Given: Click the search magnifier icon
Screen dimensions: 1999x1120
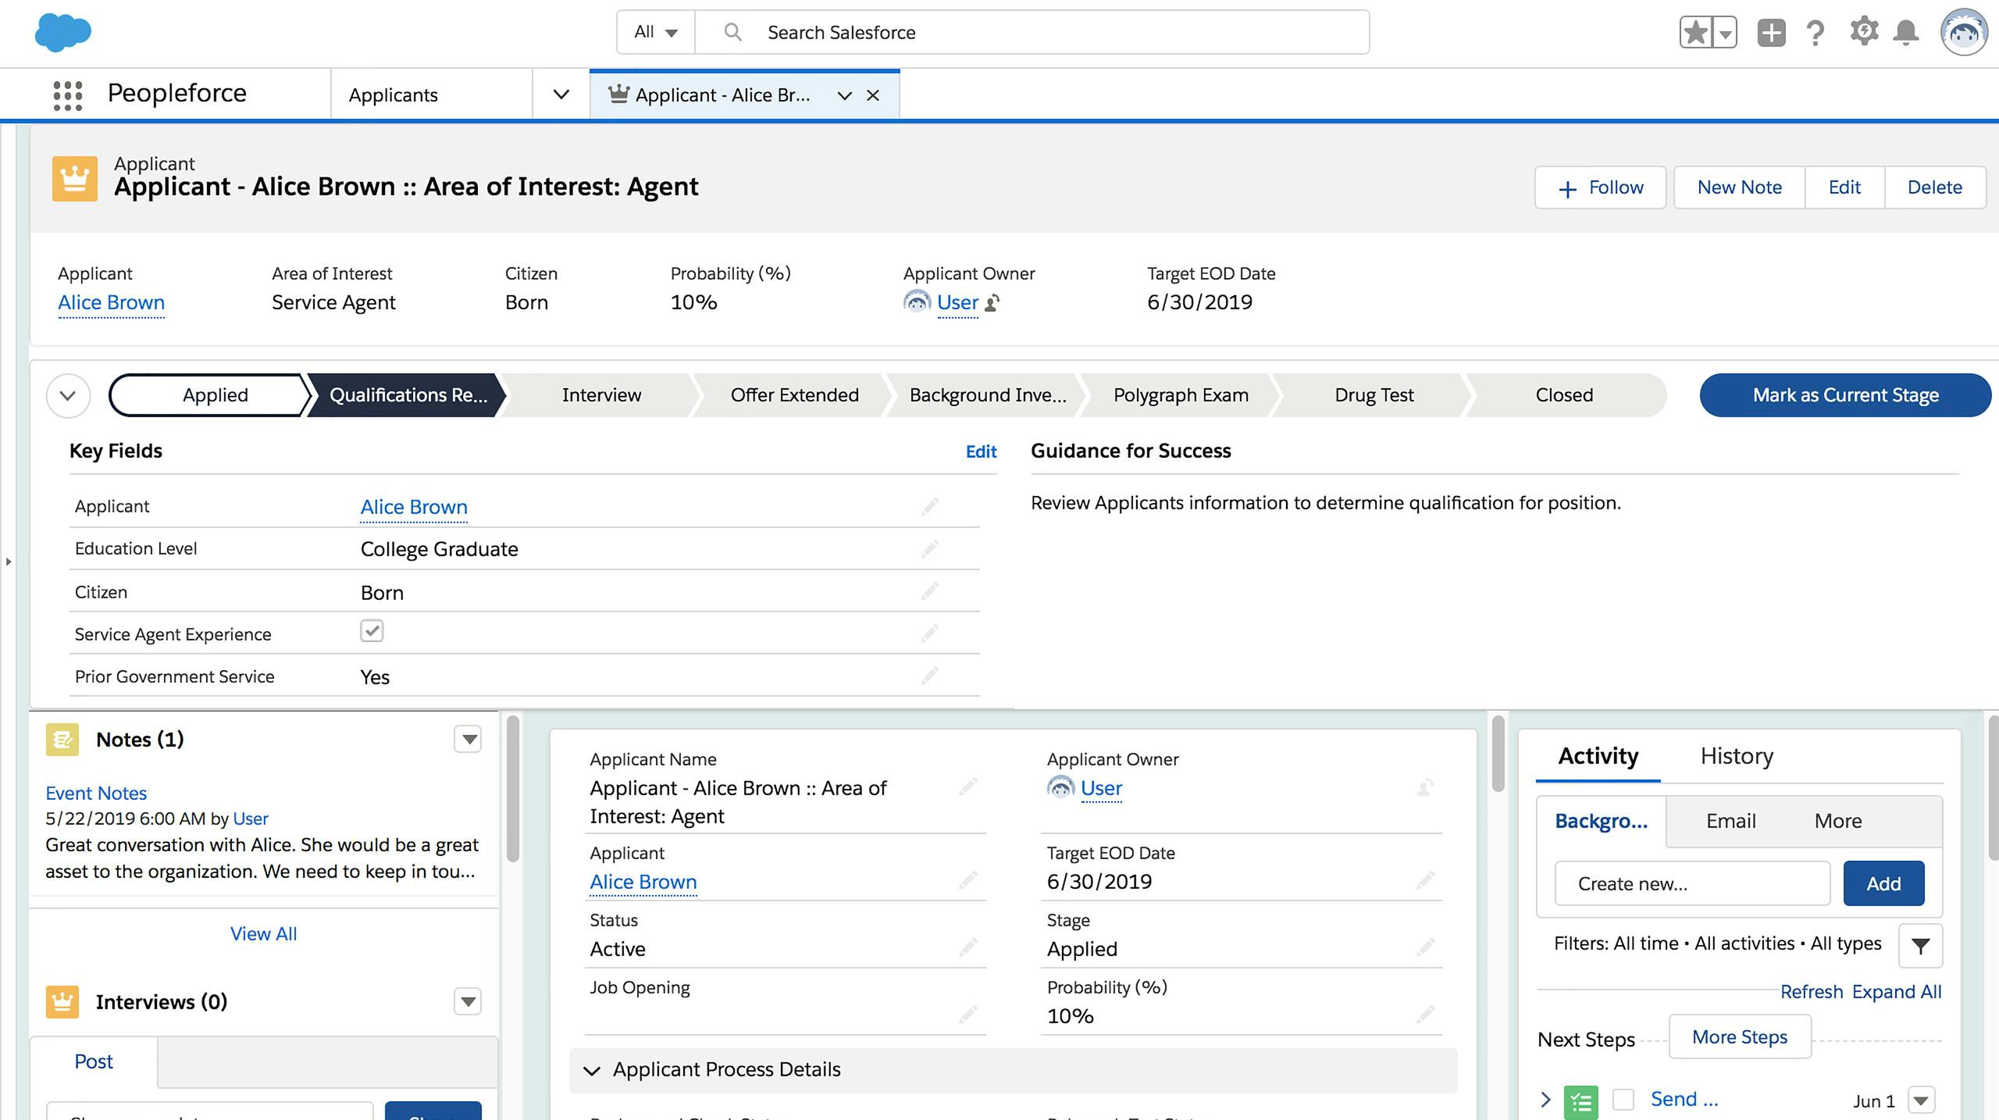Looking at the screenshot, I should click(732, 32).
